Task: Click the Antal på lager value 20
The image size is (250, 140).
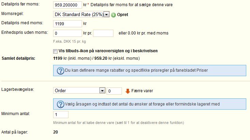Action: click(56, 132)
